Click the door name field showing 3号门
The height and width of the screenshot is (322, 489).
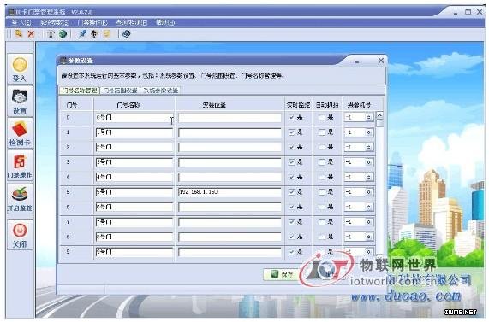134,162
